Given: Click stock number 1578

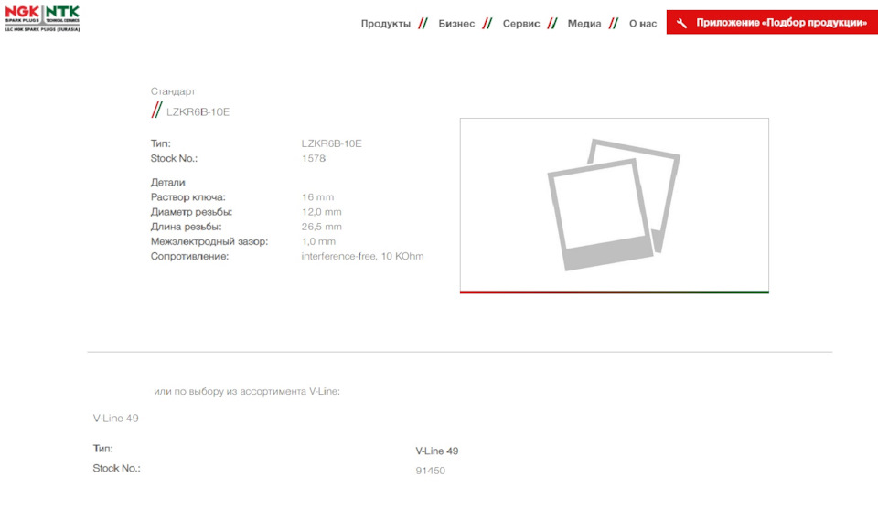Looking at the screenshot, I should (314, 158).
